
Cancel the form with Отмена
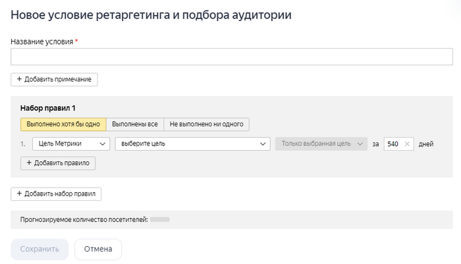coord(98,249)
